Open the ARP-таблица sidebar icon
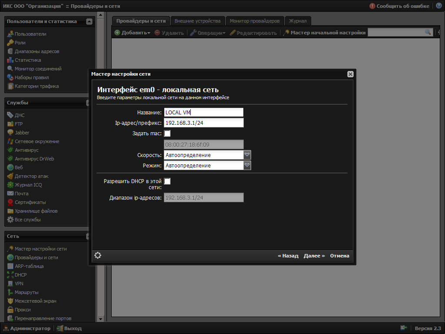This screenshot has width=445, height=334. [11, 266]
